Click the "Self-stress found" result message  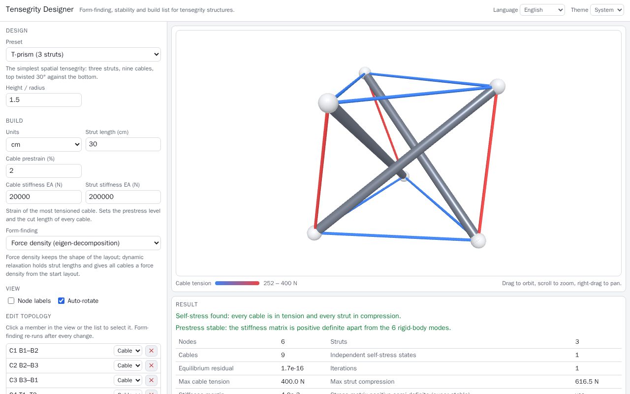[x=288, y=316]
